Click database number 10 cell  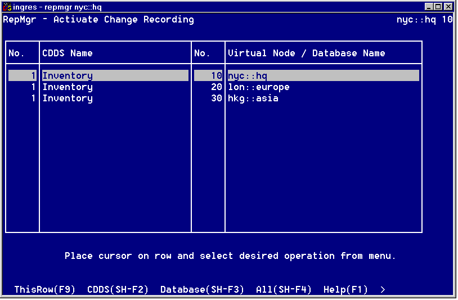tap(217, 75)
